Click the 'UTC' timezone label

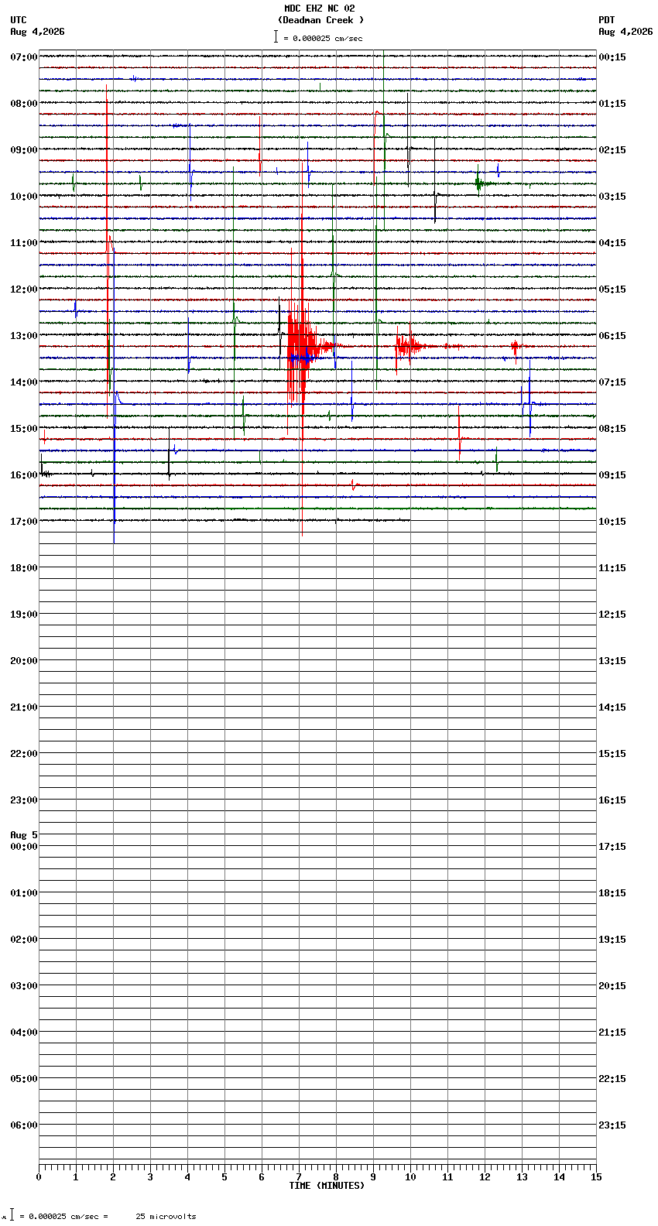coord(19,20)
